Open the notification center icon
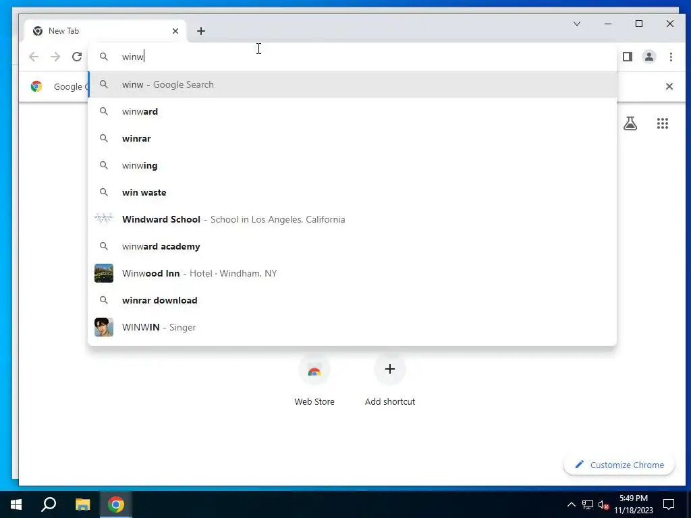Viewport: 691px width, 518px height. tap(669, 505)
